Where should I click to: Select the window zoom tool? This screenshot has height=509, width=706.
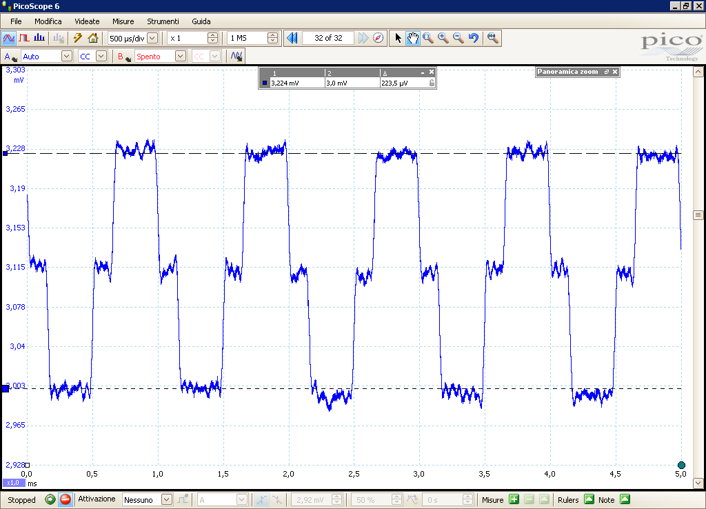pyautogui.click(x=427, y=39)
